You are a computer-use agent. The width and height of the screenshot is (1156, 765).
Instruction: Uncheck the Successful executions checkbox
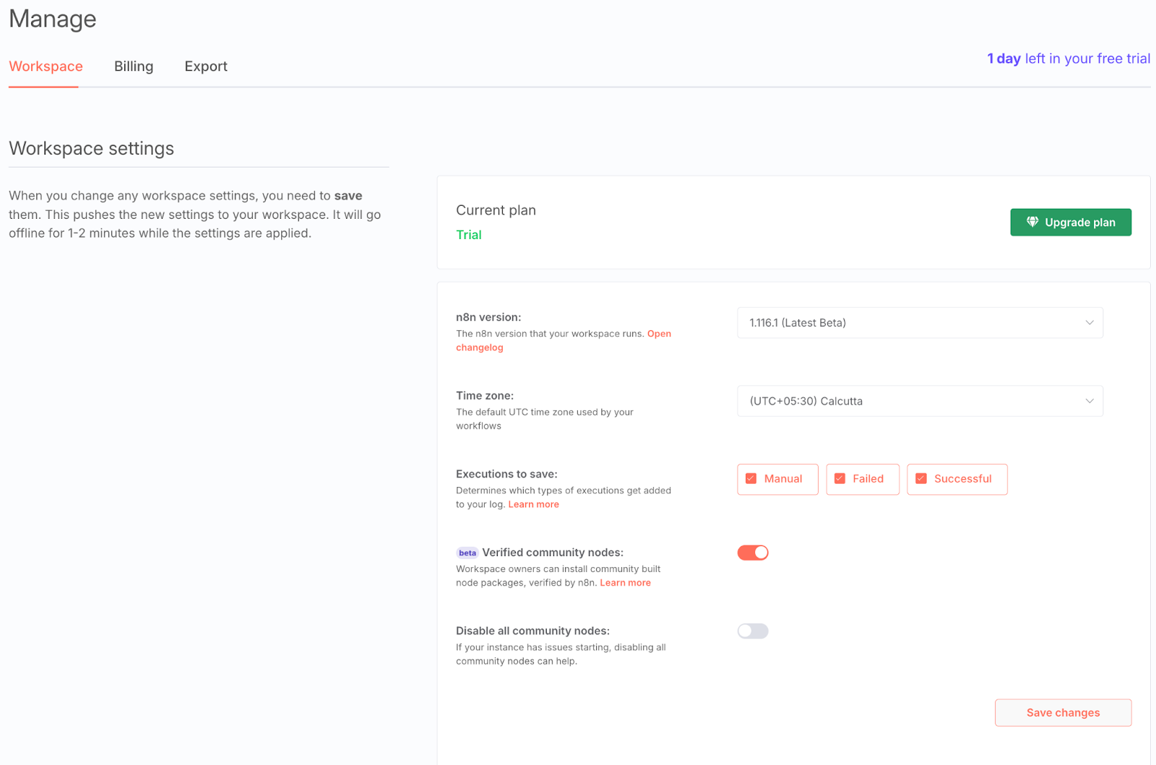point(921,479)
